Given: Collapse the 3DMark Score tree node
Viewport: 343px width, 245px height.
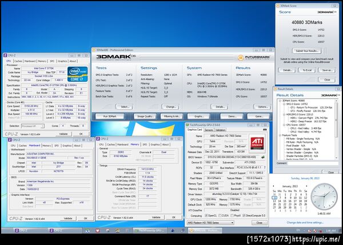Looking at the screenshot, I should pyautogui.click(x=280, y=101).
